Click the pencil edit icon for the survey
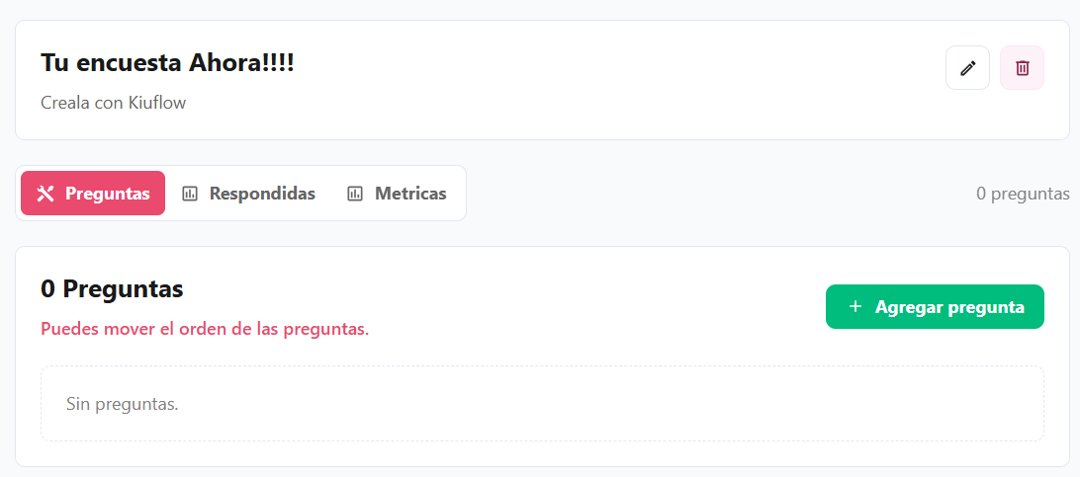This screenshot has height=477, width=1080. (967, 68)
